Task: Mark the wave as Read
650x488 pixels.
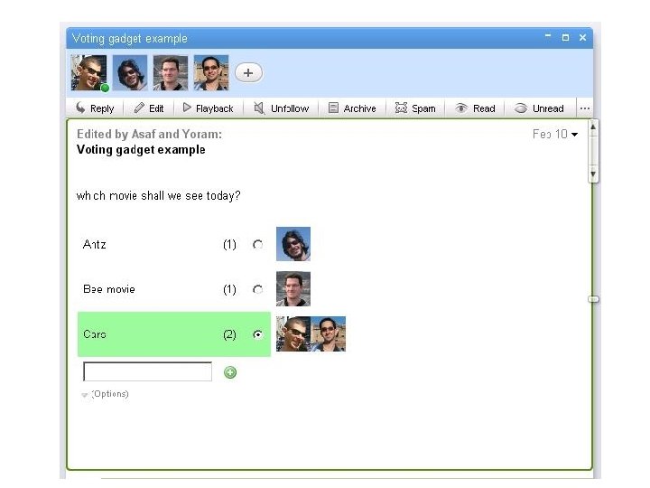Action: click(x=476, y=108)
